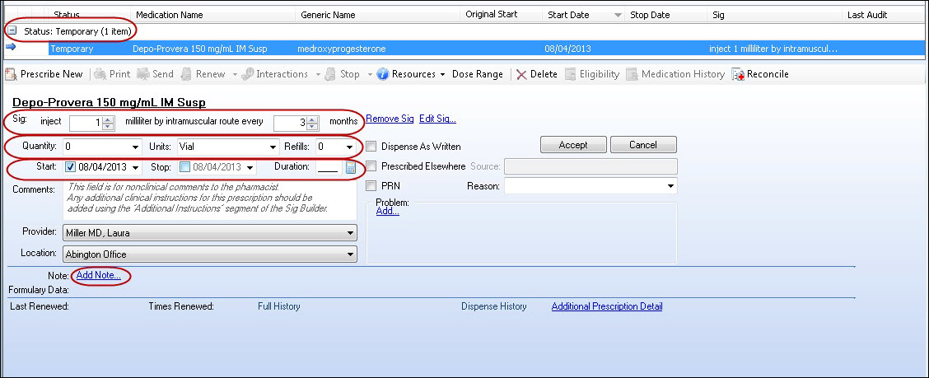Screen dimensions: 929x378
Task: Increase the months interval stepper
Action: pos(311,120)
